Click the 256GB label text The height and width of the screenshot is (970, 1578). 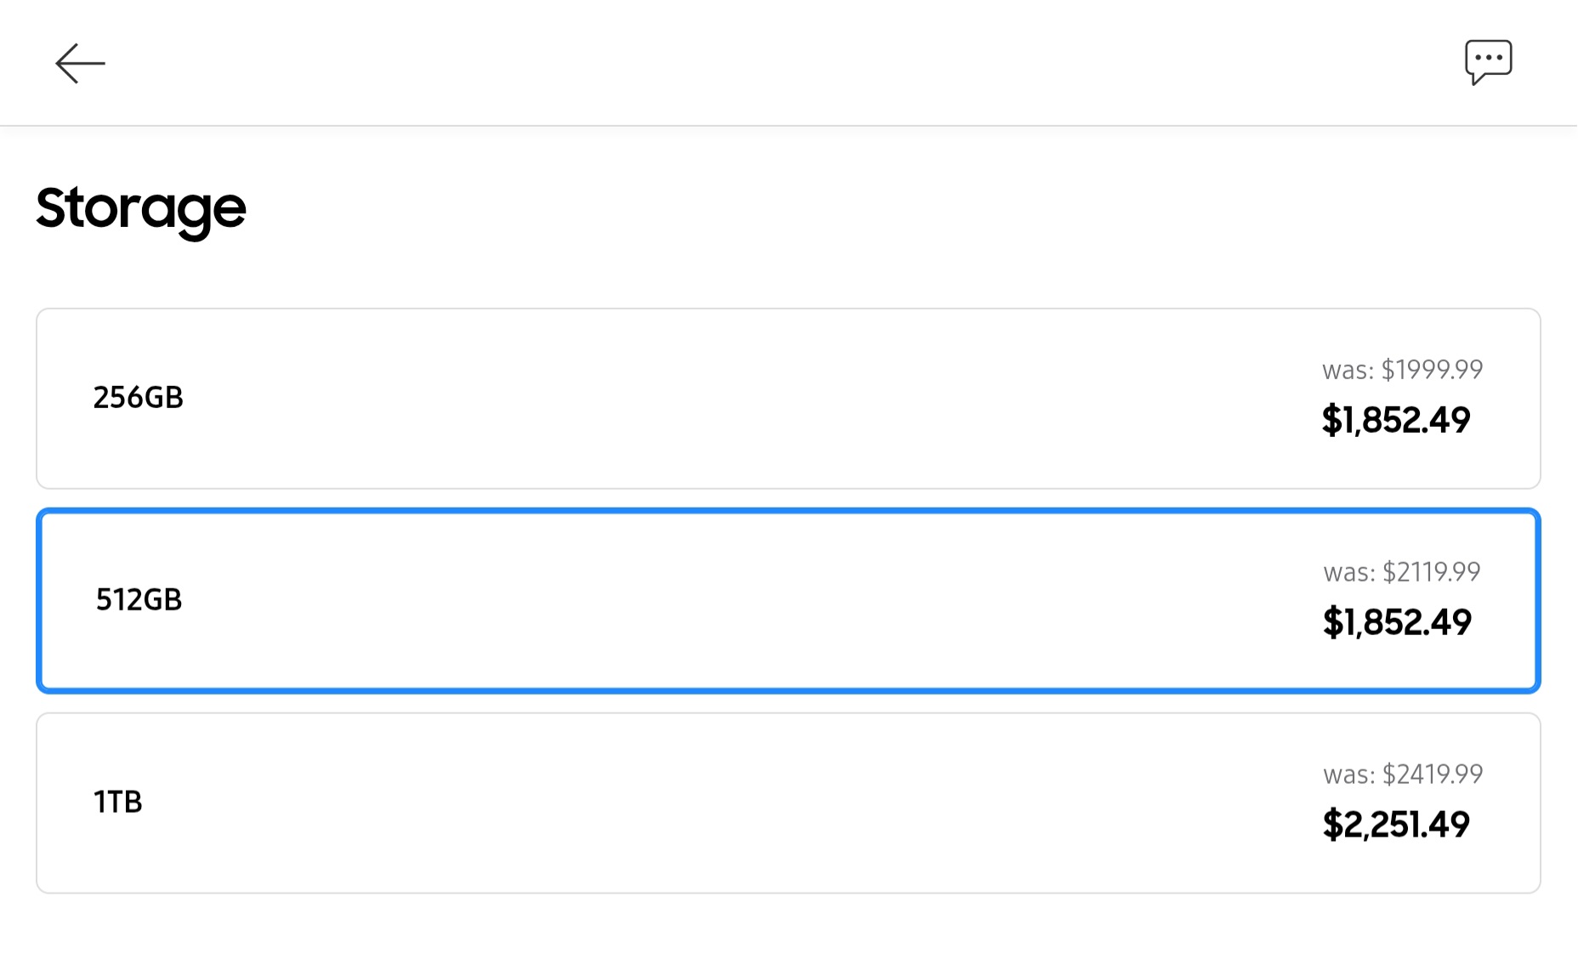[x=138, y=398]
